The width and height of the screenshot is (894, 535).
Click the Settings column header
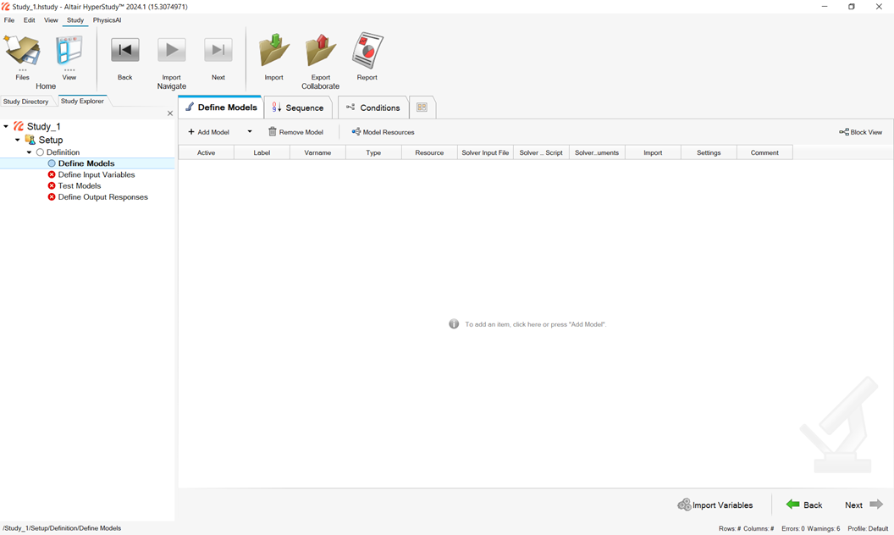coord(709,152)
